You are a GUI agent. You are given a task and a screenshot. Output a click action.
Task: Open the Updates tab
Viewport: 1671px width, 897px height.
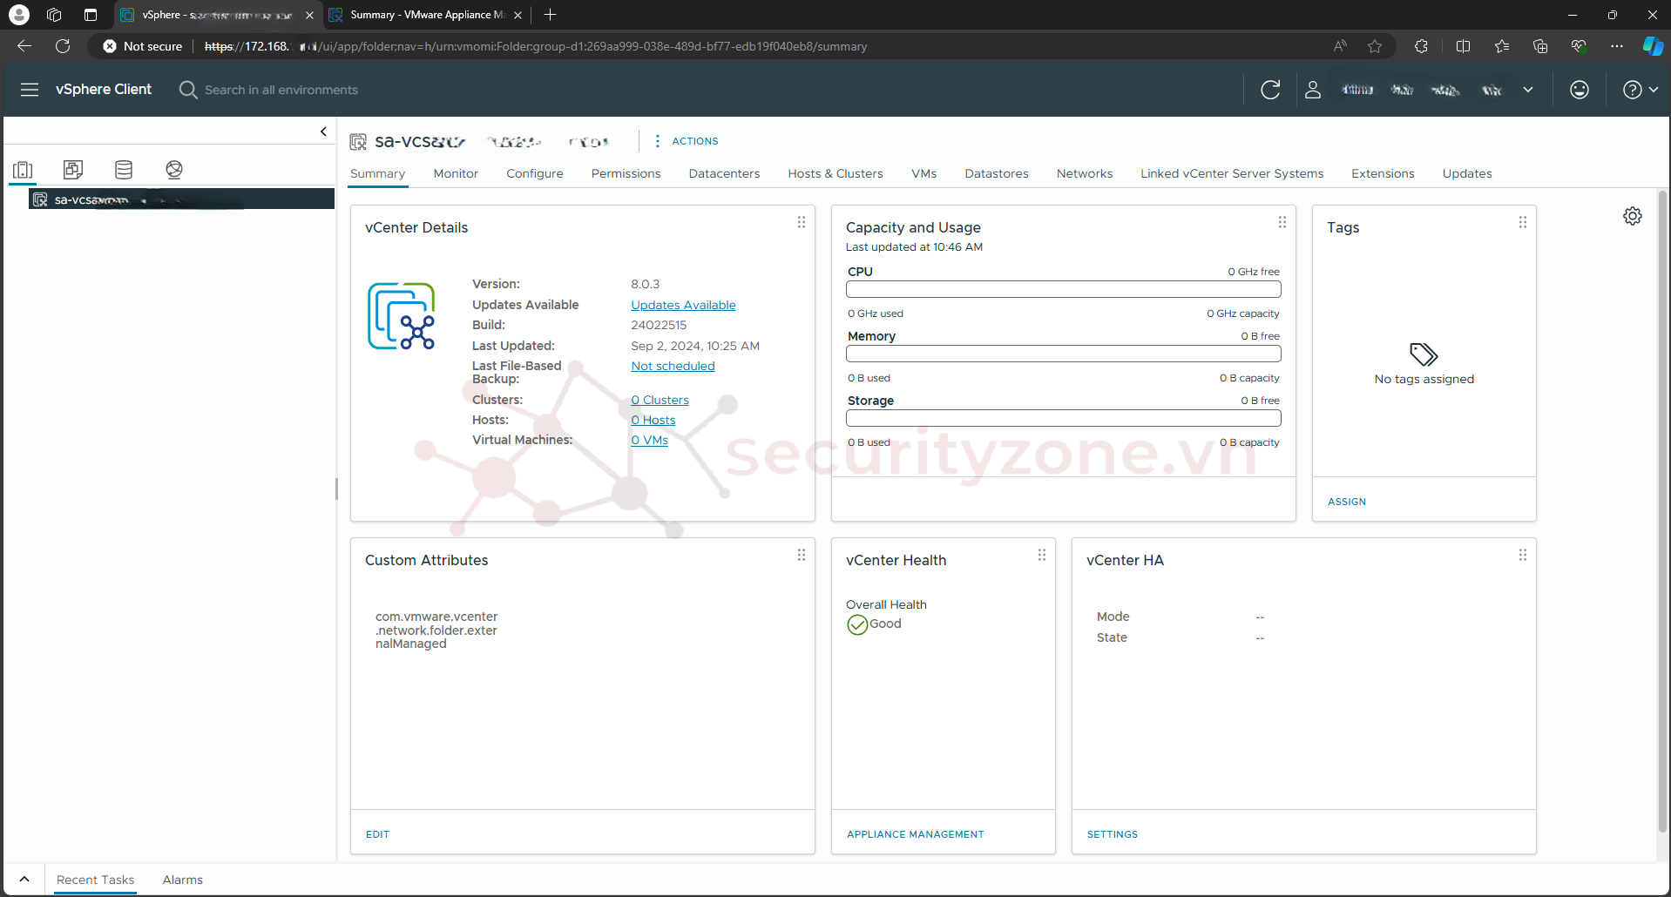[1467, 173]
